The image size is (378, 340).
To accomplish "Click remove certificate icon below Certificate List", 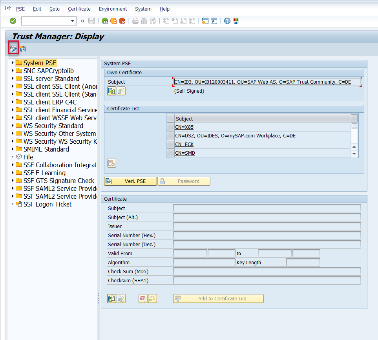I will coord(111,163).
